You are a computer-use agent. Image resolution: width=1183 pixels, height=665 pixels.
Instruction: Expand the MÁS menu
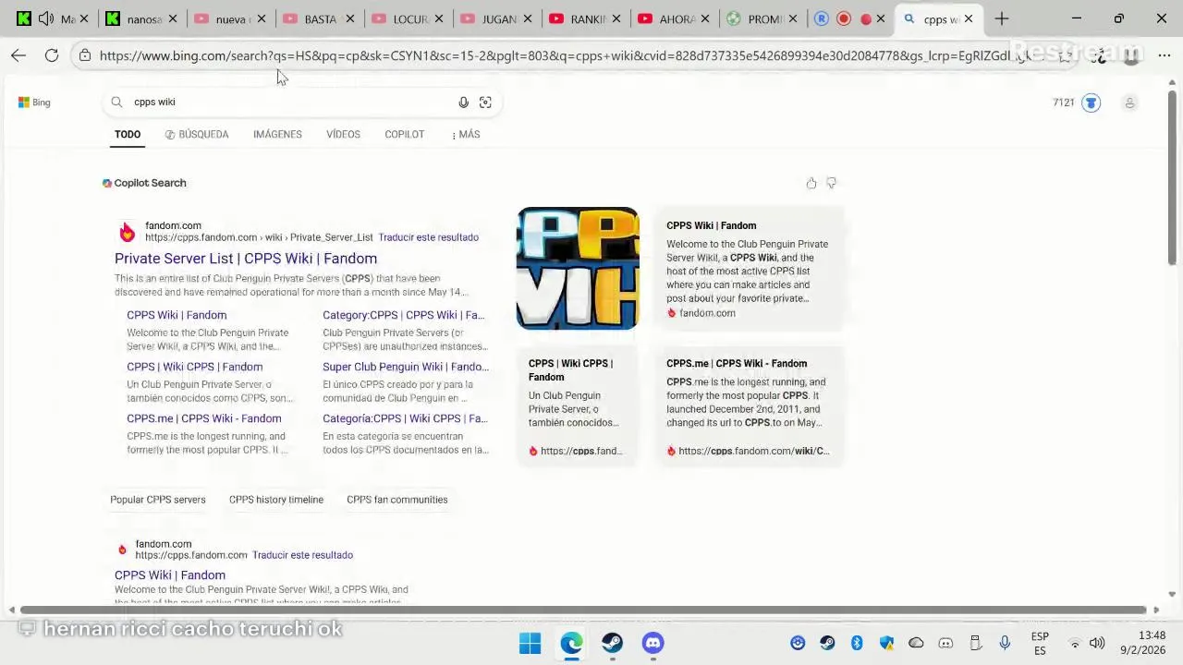coord(466,135)
